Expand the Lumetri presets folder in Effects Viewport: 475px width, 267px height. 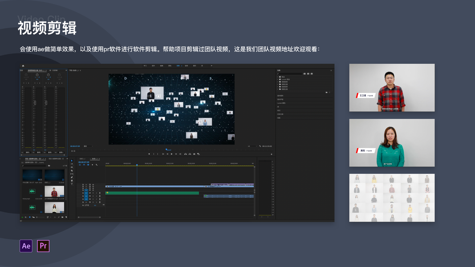pos(277,79)
